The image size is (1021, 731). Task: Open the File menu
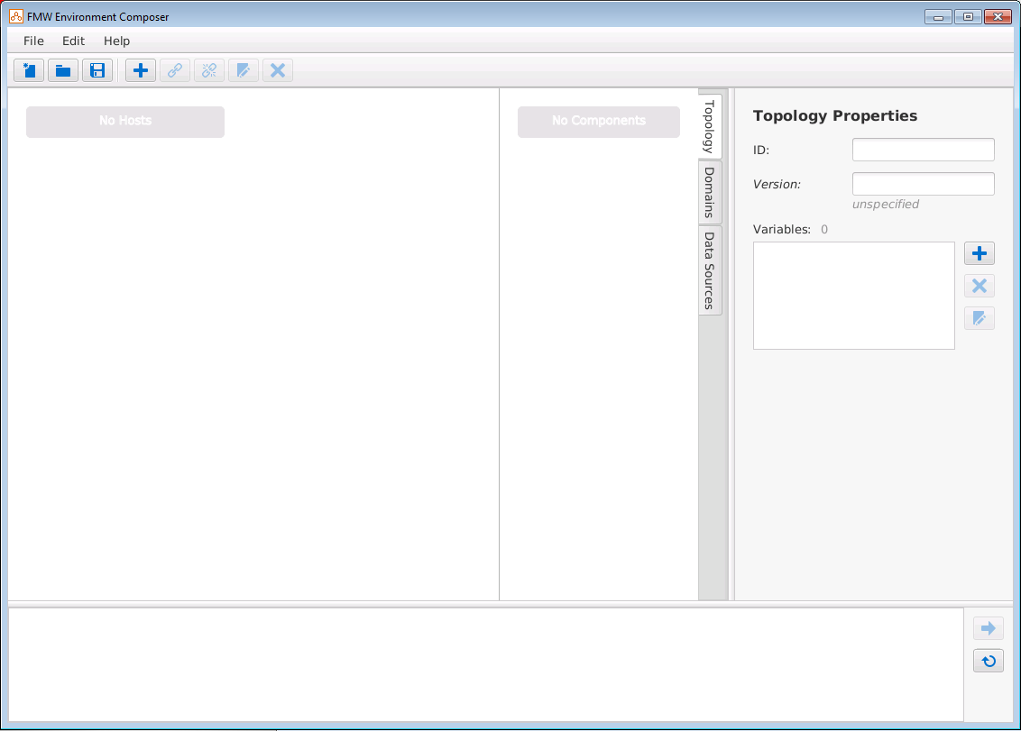[x=34, y=41]
